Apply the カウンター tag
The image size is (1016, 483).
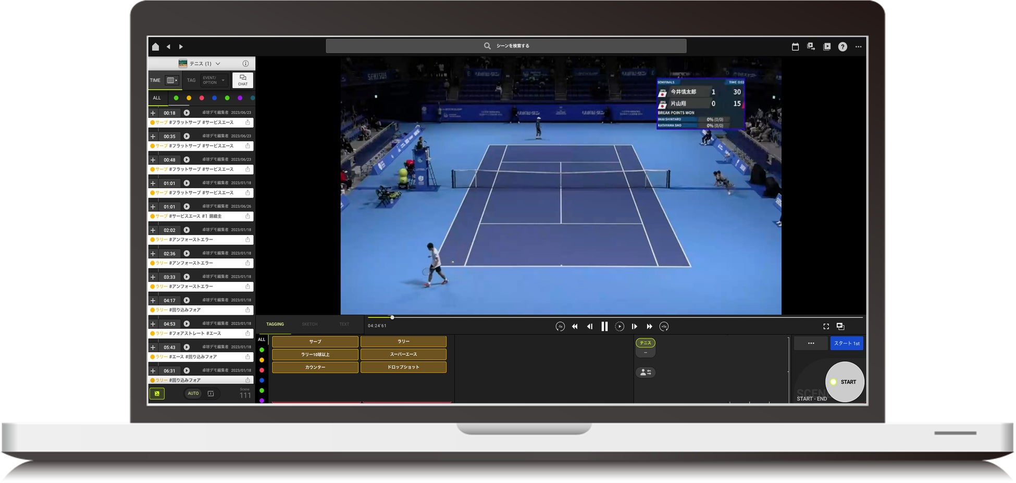pos(315,367)
